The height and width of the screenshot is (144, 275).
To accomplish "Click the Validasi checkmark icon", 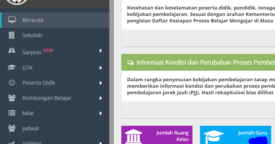I will click(x=12, y=142).
